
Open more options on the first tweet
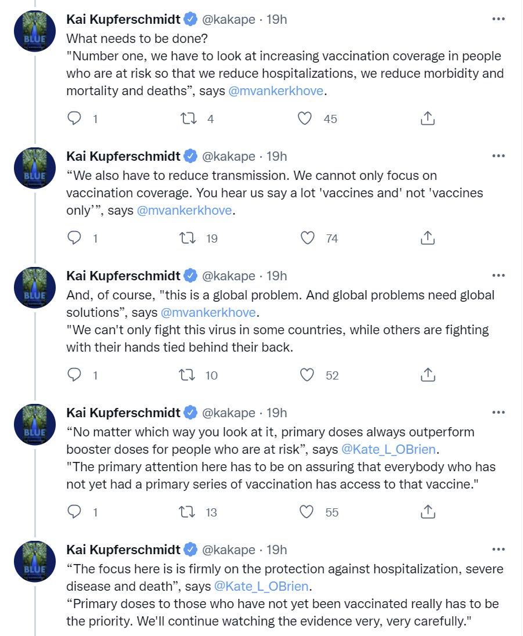click(x=498, y=19)
